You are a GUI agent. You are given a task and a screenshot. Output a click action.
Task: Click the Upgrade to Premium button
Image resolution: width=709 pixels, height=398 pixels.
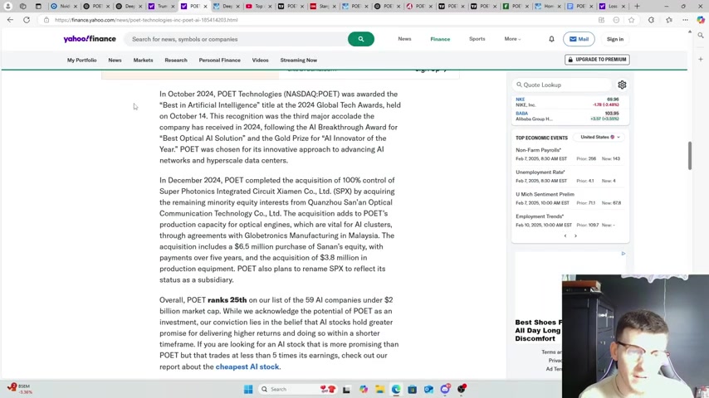597,60
